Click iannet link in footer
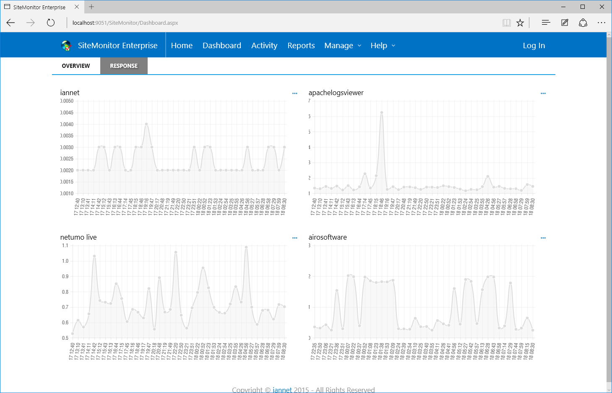Image resolution: width=612 pixels, height=393 pixels. 282,390
